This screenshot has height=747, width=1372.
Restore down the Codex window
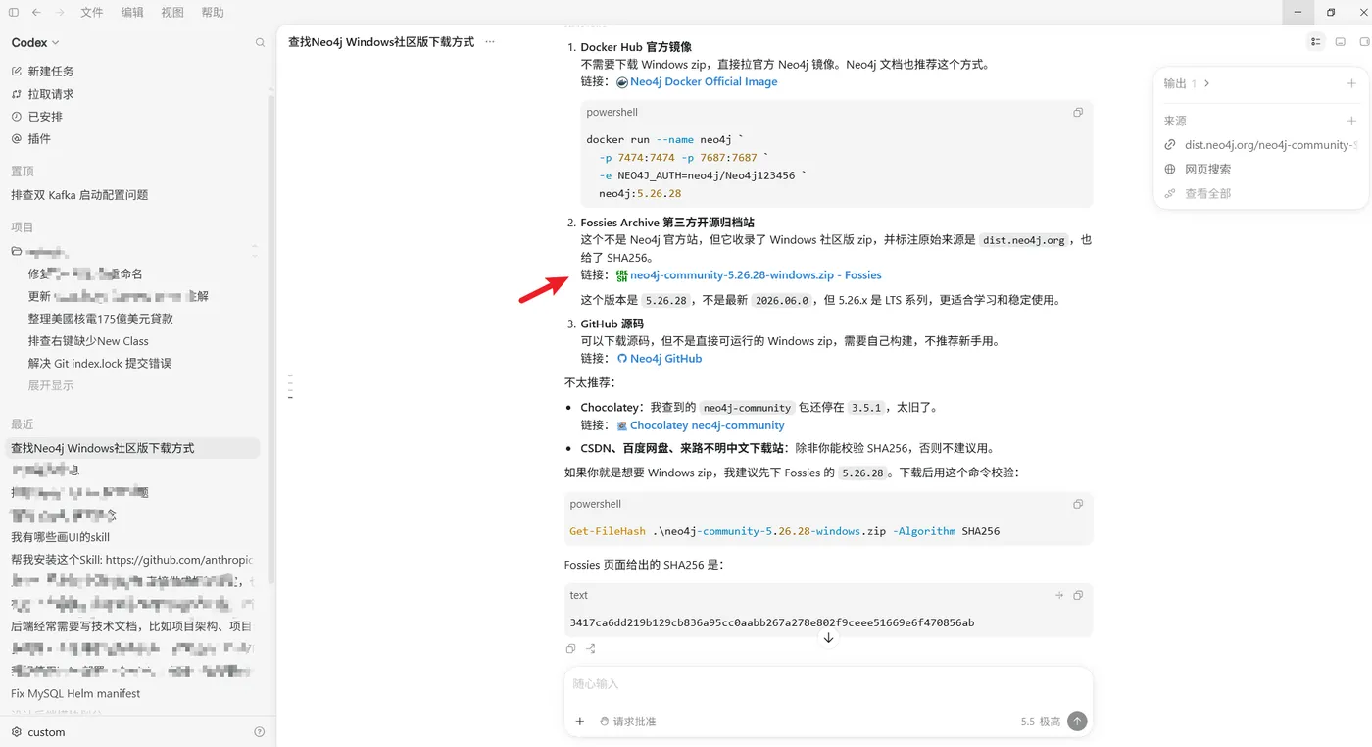(x=1331, y=12)
